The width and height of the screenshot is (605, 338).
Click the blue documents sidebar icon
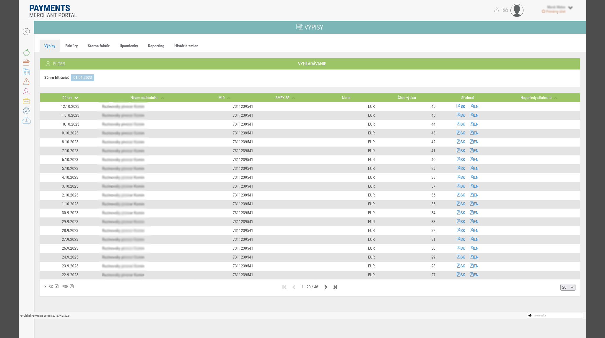[26, 72]
